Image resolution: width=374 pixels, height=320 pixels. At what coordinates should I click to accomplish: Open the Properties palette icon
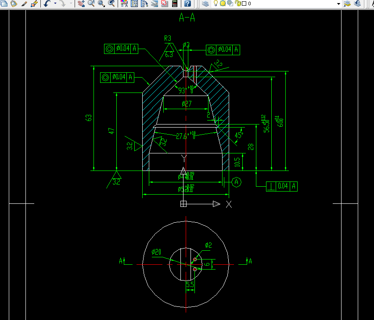[124, 4]
